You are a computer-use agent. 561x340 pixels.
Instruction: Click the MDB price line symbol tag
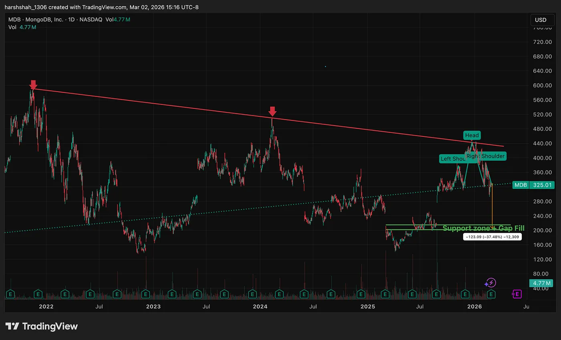click(x=521, y=185)
